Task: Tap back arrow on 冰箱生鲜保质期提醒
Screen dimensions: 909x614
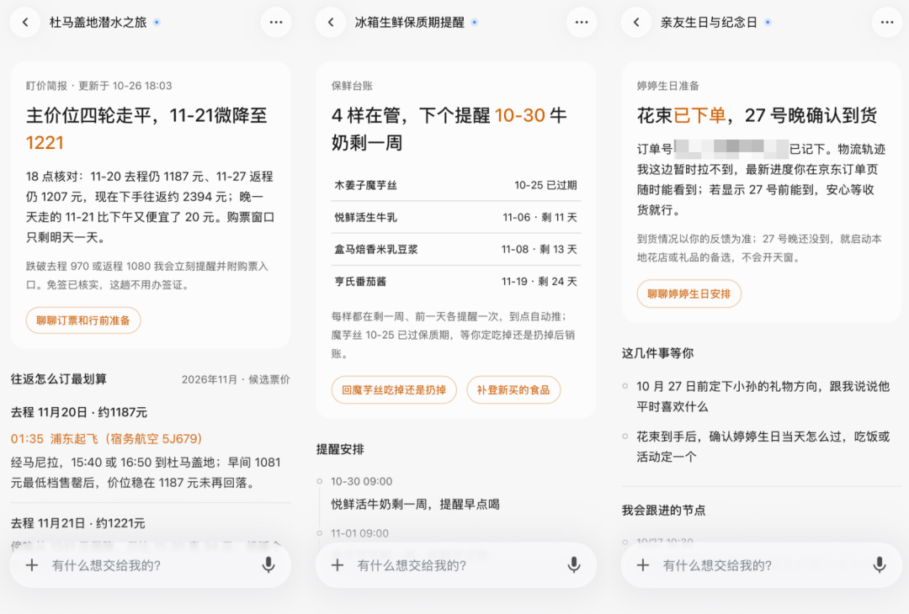Action: pyautogui.click(x=331, y=23)
